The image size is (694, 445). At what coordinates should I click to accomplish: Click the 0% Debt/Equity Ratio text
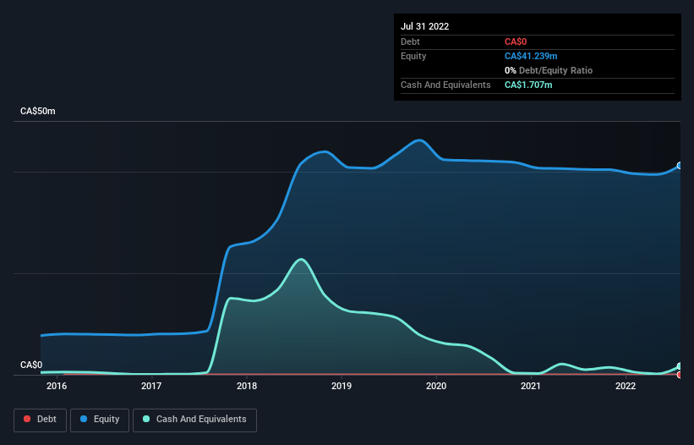pos(549,70)
